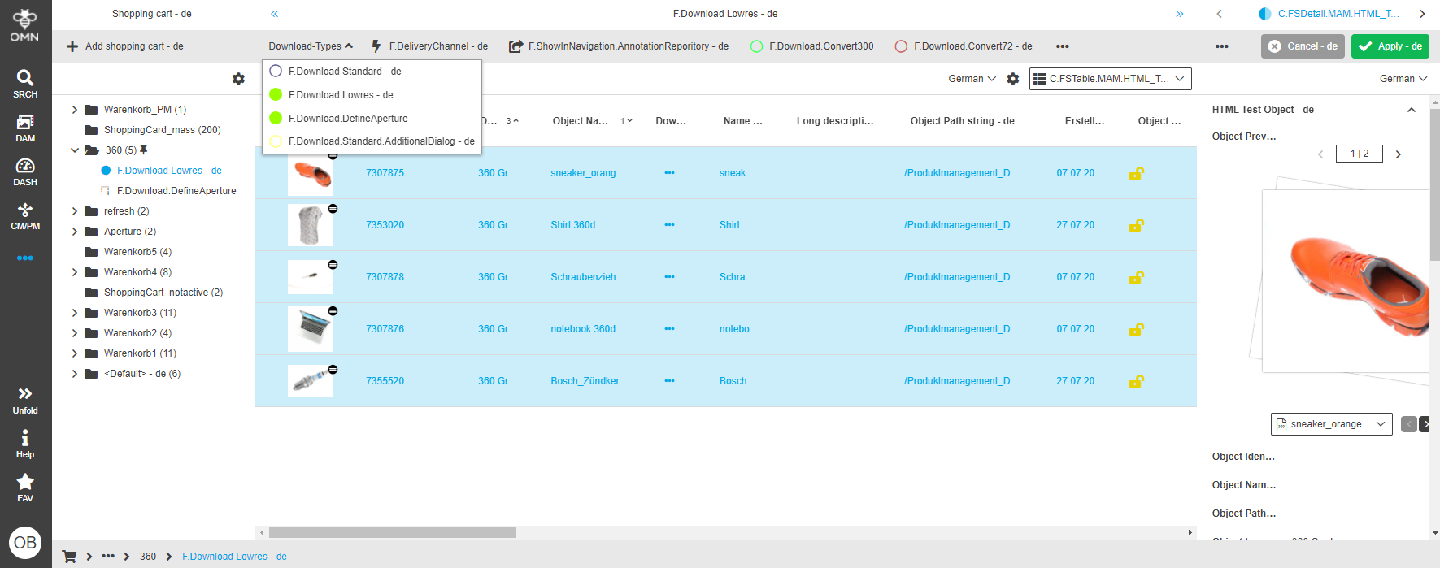Open download ellipsis for Bosch_Zündkerze row
This screenshot has height=568, width=1440.
669,381
